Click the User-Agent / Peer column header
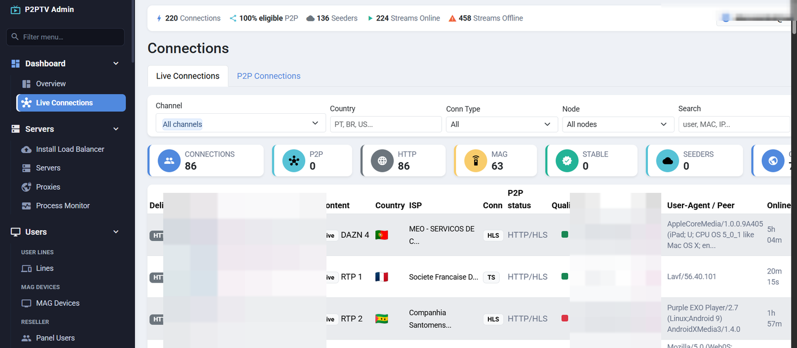 (x=701, y=205)
